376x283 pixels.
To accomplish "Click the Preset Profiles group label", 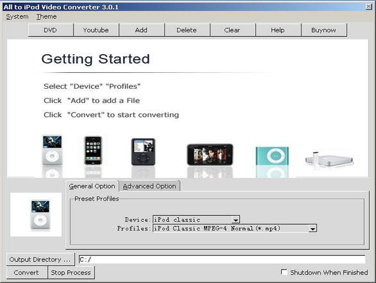I will tap(97, 199).
